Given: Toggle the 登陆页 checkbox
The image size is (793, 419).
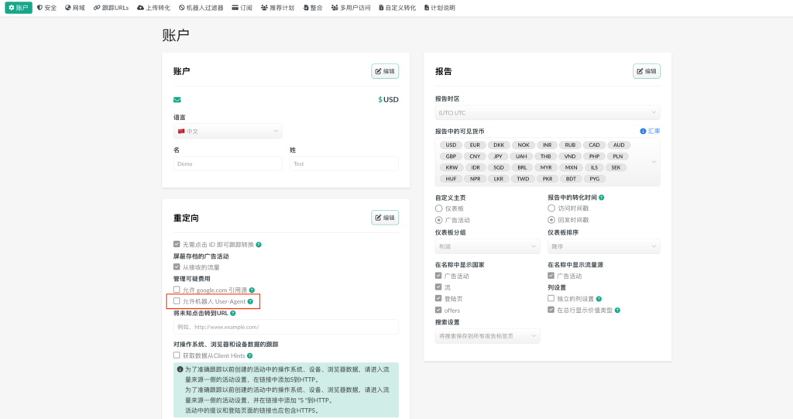Looking at the screenshot, I should [x=438, y=298].
